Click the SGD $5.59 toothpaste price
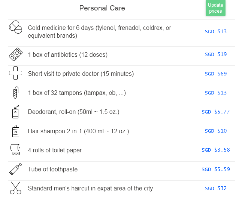242x202 pixels. click(x=215, y=169)
